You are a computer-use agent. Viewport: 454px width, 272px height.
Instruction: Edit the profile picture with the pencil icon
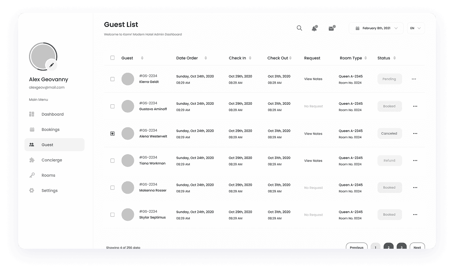point(52,65)
